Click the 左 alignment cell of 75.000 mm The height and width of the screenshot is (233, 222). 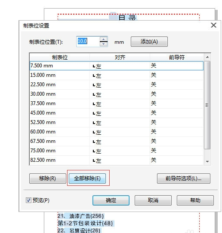pos(120,151)
